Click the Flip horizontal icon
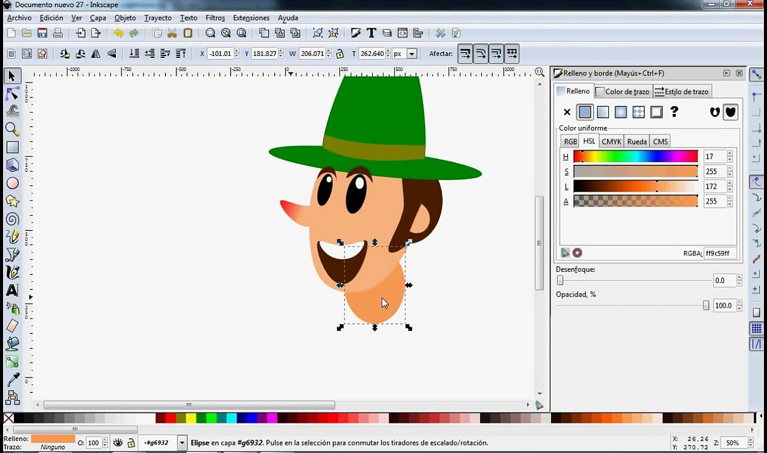This screenshot has height=453, width=767. [96, 53]
